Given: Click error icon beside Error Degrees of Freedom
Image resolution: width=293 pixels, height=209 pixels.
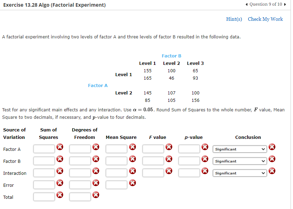Looking at the screenshot, I should tap(96, 183).
